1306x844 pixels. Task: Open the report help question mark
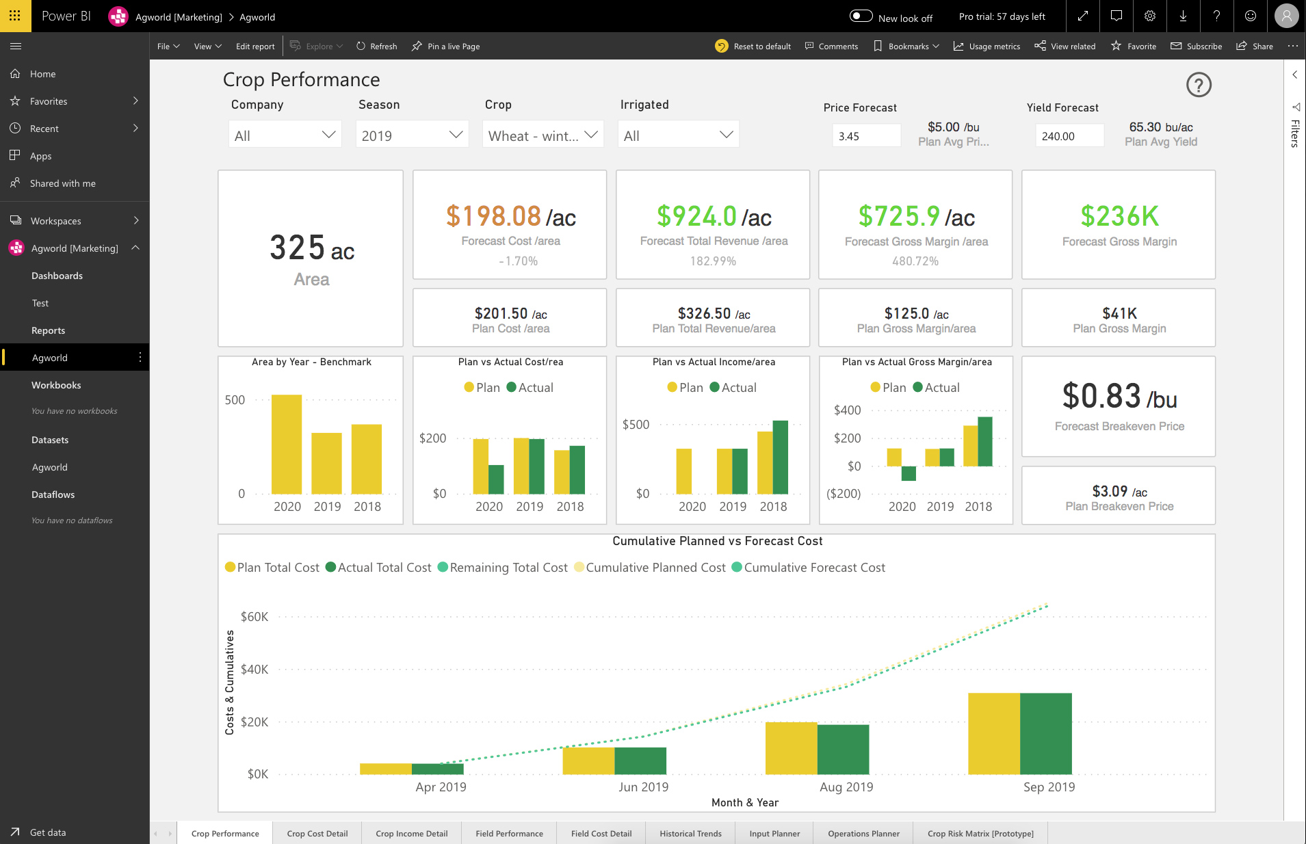1199,85
